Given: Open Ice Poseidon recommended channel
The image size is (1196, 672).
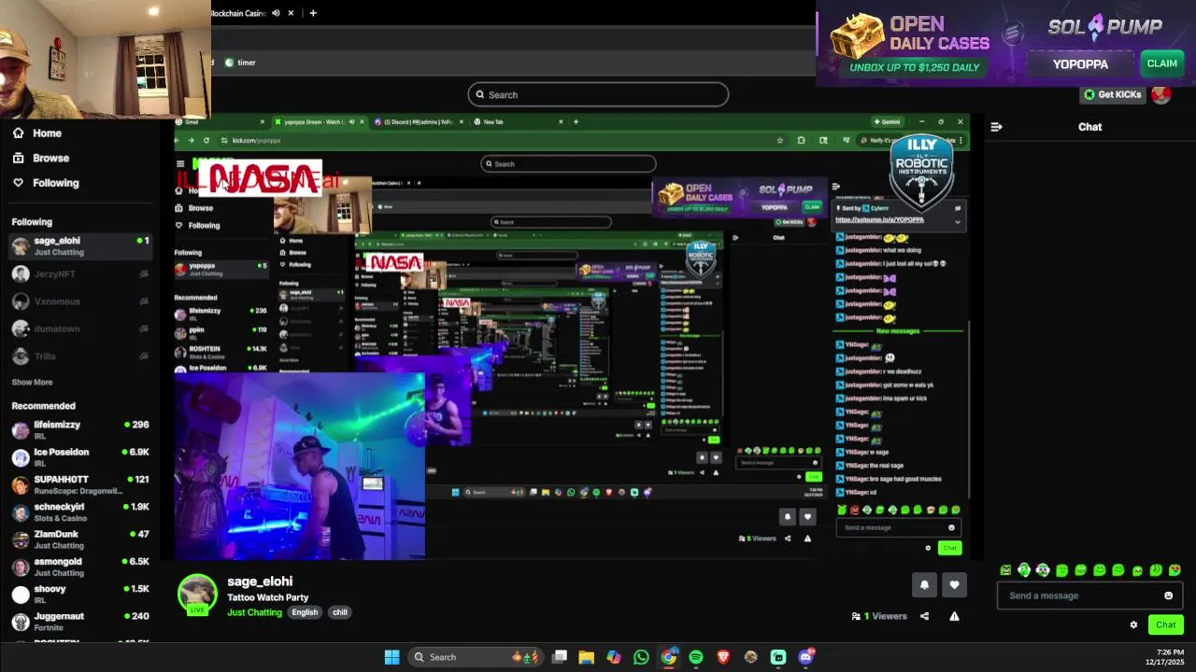Looking at the screenshot, I should click(80, 457).
